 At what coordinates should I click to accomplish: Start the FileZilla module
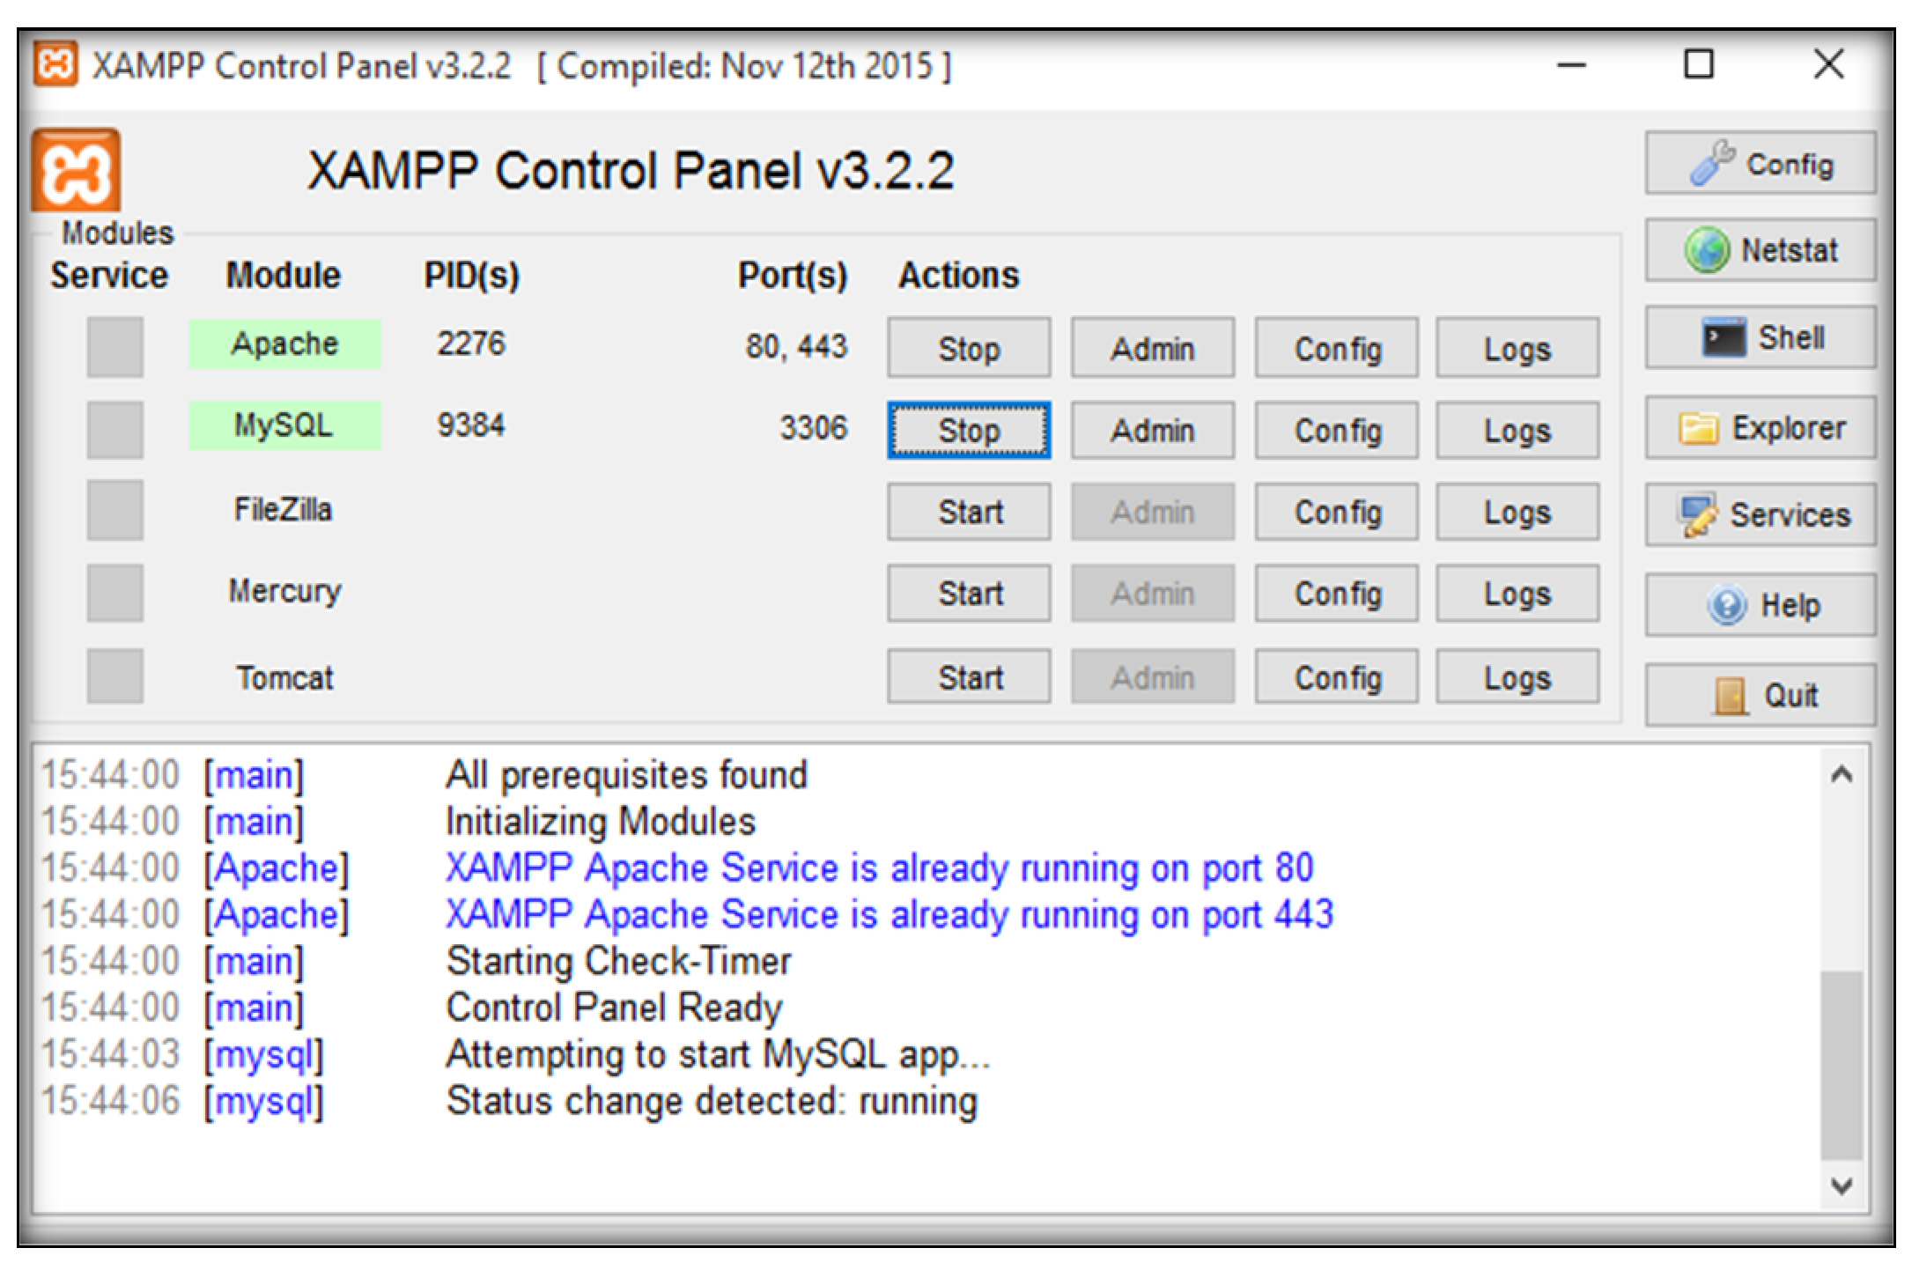point(969,512)
